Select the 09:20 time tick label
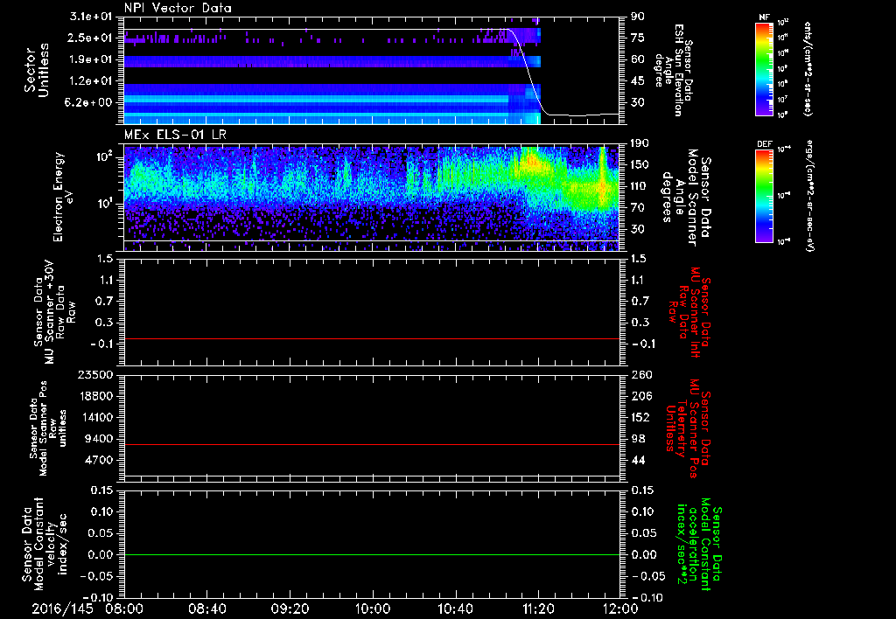Image resolution: width=896 pixels, height=619 pixels. coord(290,608)
